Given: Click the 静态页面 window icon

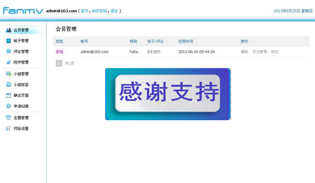Looking at the screenshot, I should 8,96.
